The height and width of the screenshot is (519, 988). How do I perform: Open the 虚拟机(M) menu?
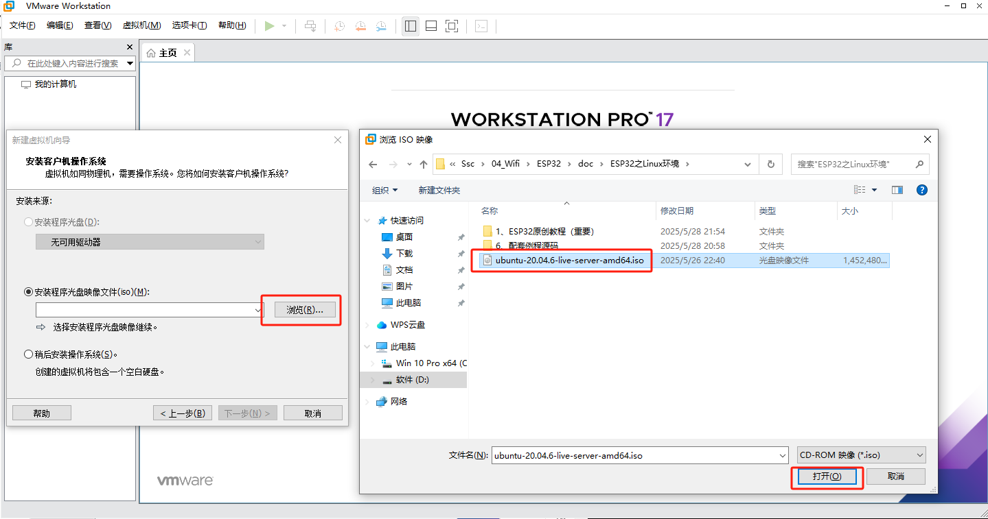(141, 25)
